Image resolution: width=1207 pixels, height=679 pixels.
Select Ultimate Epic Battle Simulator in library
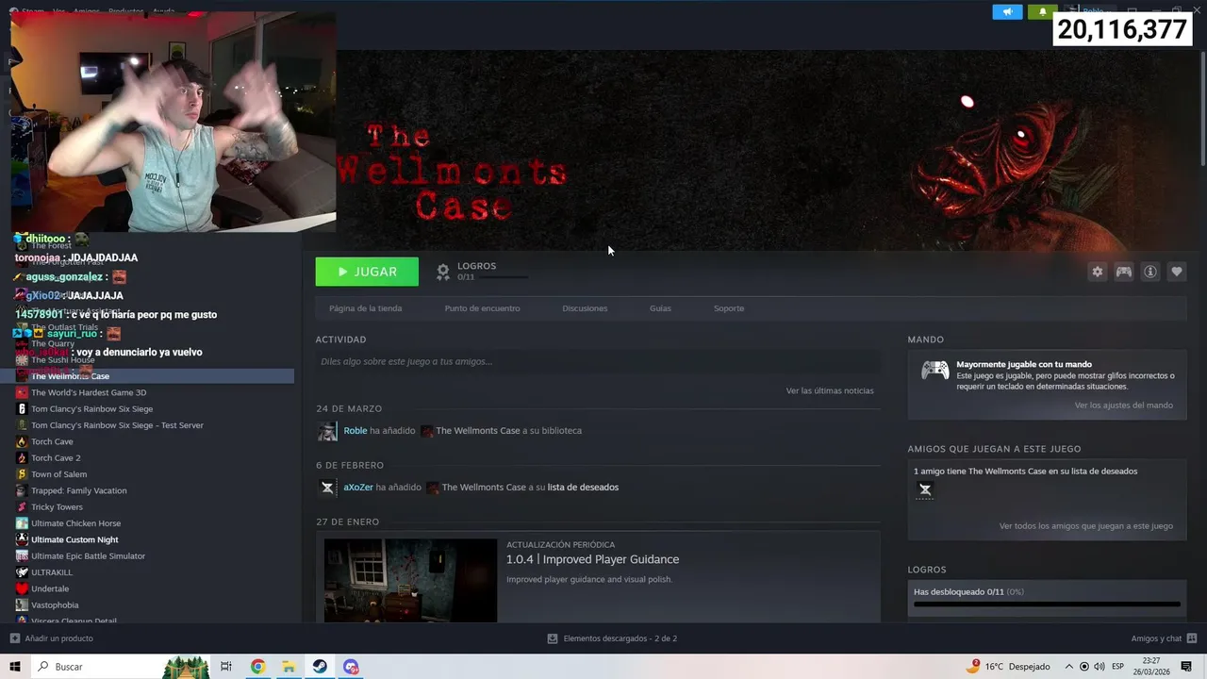(88, 556)
